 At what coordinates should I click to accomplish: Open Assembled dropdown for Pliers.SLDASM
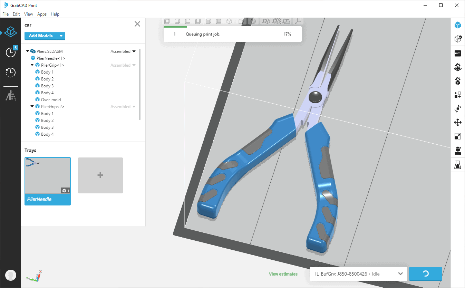tap(123, 51)
